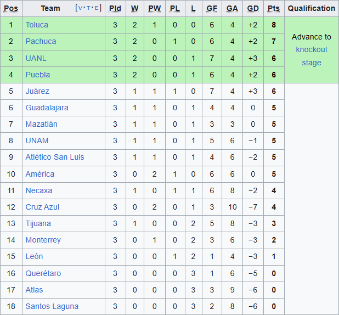The image size is (339, 315).
Task: Click the Pos column header
Action: click(11, 8)
